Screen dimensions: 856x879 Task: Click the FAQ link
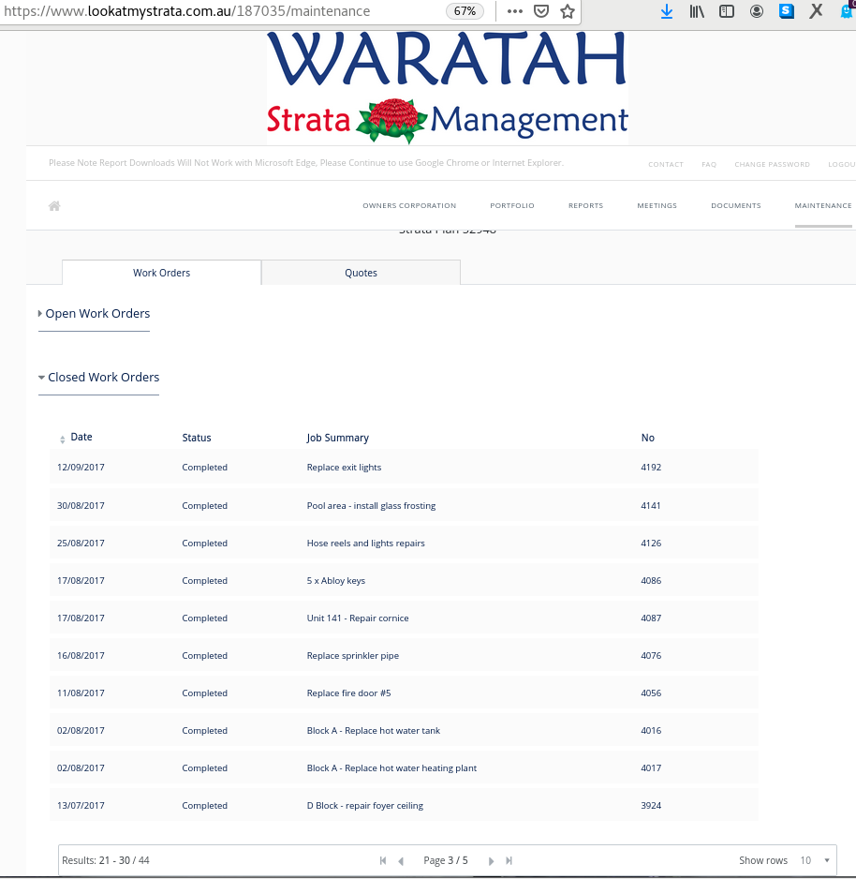coord(709,164)
